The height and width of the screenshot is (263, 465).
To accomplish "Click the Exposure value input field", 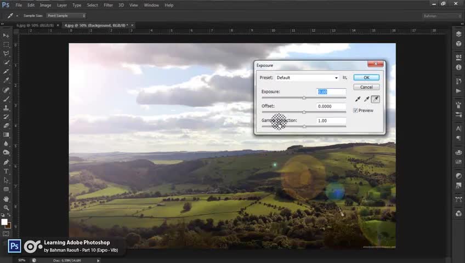I will (x=331, y=92).
